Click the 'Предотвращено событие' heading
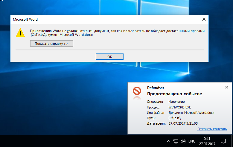The image size is (233, 147). click(174, 94)
